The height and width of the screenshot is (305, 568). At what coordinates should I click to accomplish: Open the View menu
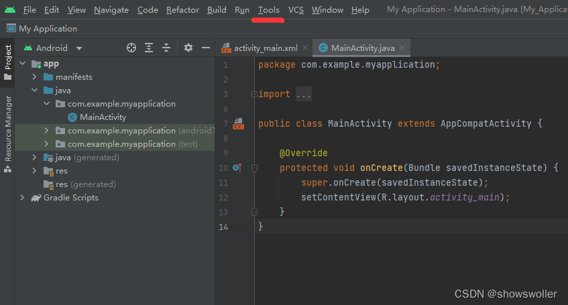point(76,10)
